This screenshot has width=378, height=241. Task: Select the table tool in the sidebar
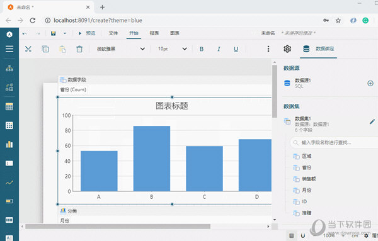pyautogui.click(x=9, y=106)
